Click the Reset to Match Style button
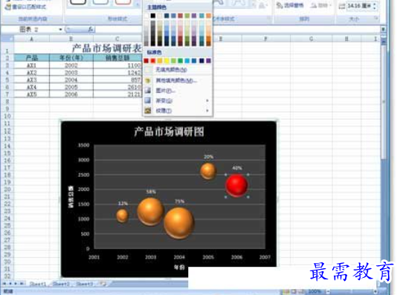Image resolution: width=400 pixels, height=295 pixels. pos(26,7)
